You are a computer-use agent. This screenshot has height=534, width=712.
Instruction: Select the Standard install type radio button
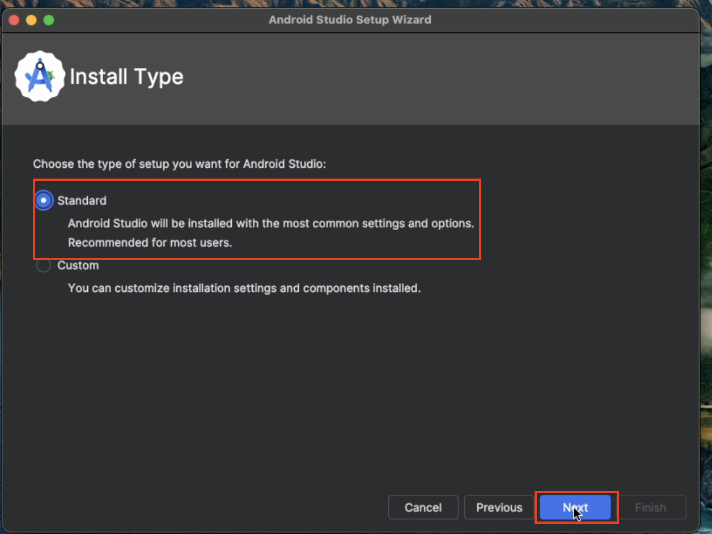[x=44, y=201]
